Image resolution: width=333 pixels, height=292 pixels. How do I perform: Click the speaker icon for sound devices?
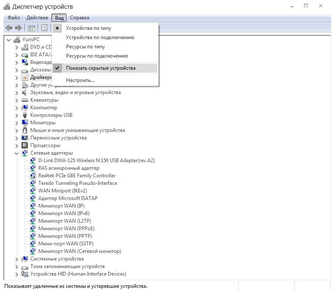[24, 92]
